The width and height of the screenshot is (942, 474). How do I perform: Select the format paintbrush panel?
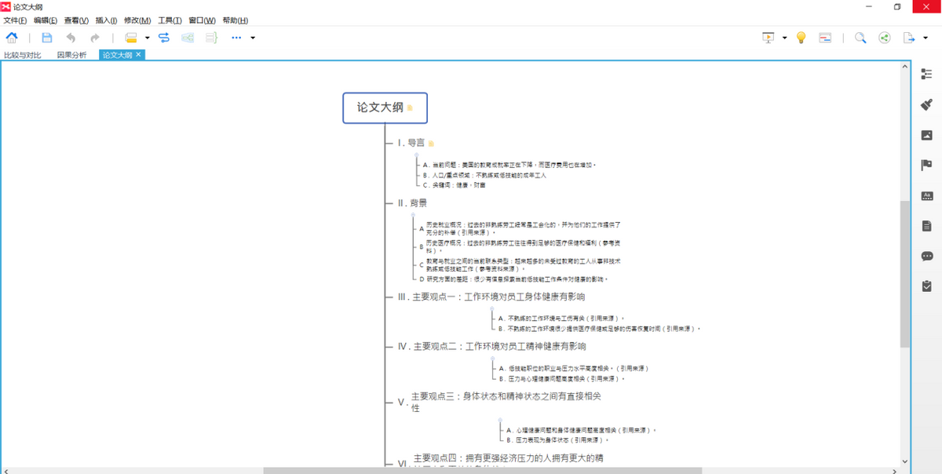[x=926, y=104]
